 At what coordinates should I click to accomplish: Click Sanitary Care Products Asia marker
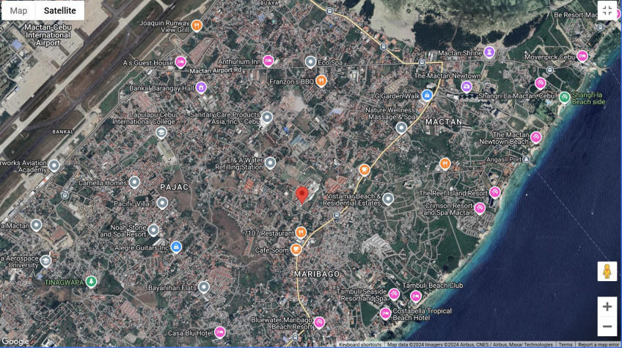[268, 117]
